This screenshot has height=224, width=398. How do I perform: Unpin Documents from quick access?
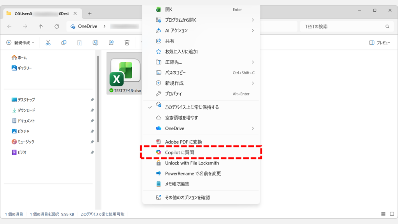[92, 121]
